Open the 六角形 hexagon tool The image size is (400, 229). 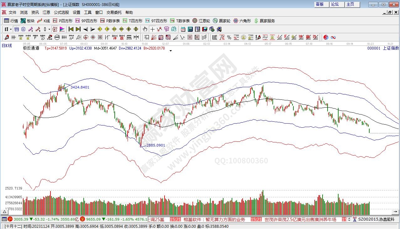click(242, 21)
